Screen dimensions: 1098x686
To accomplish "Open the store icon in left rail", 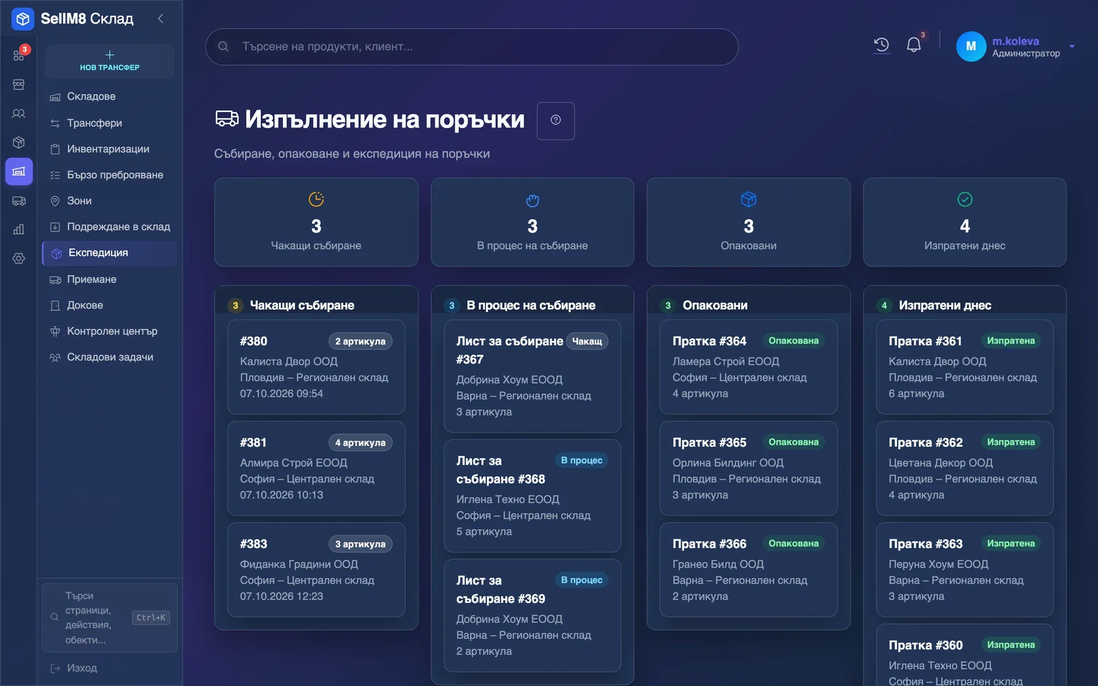I will [19, 85].
